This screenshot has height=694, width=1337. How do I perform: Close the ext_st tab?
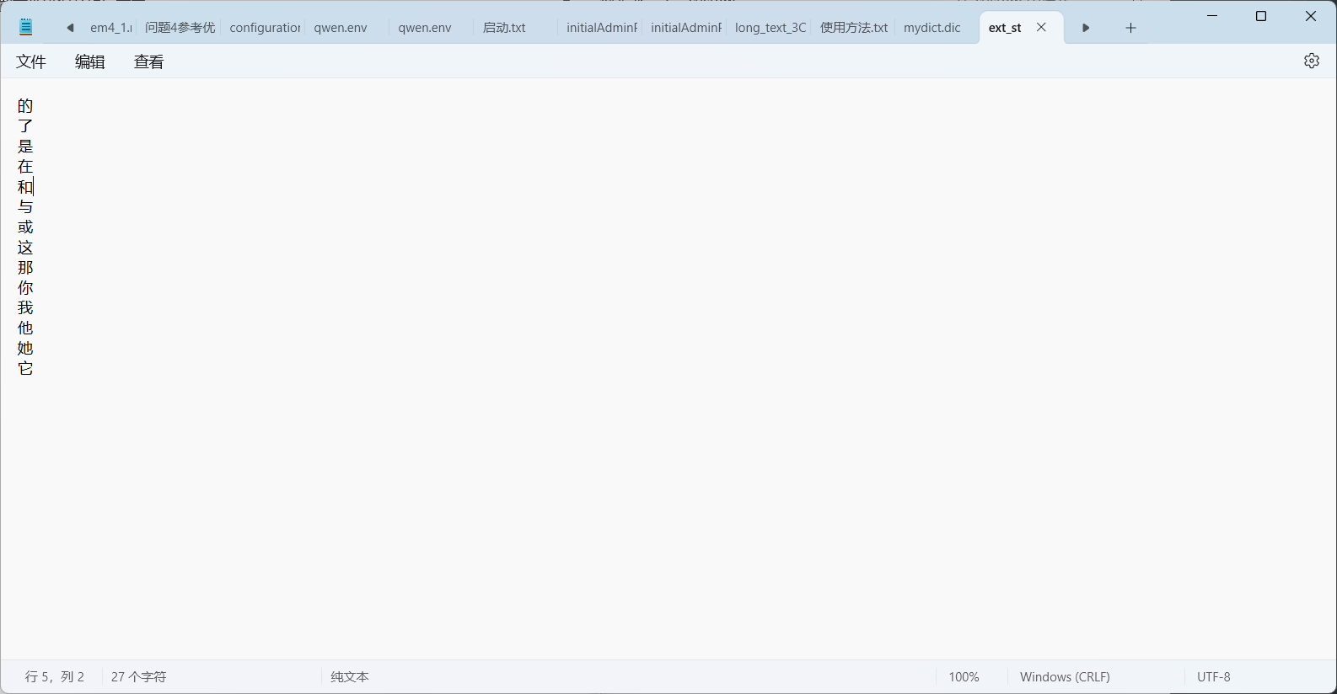[x=1041, y=27]
